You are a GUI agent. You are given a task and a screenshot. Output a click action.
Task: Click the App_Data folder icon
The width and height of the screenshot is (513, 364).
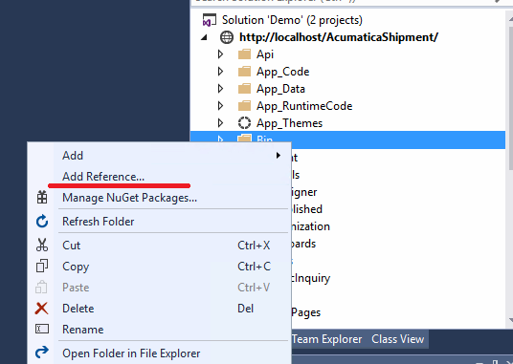pyautogui.click(x=244, y=89)
